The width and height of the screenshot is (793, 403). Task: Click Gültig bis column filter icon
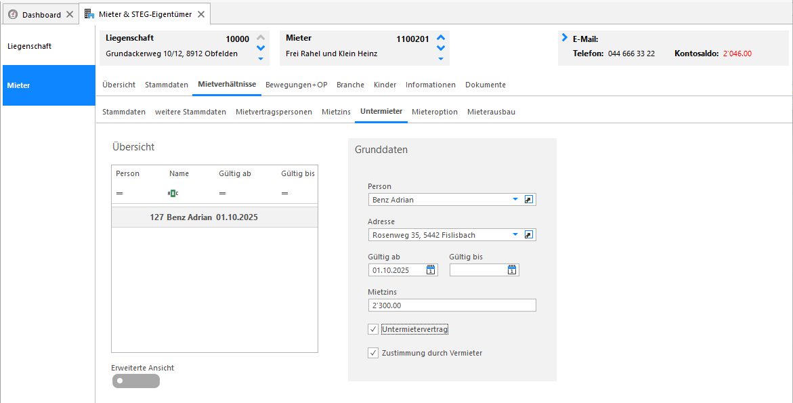[x=284, y=193]
